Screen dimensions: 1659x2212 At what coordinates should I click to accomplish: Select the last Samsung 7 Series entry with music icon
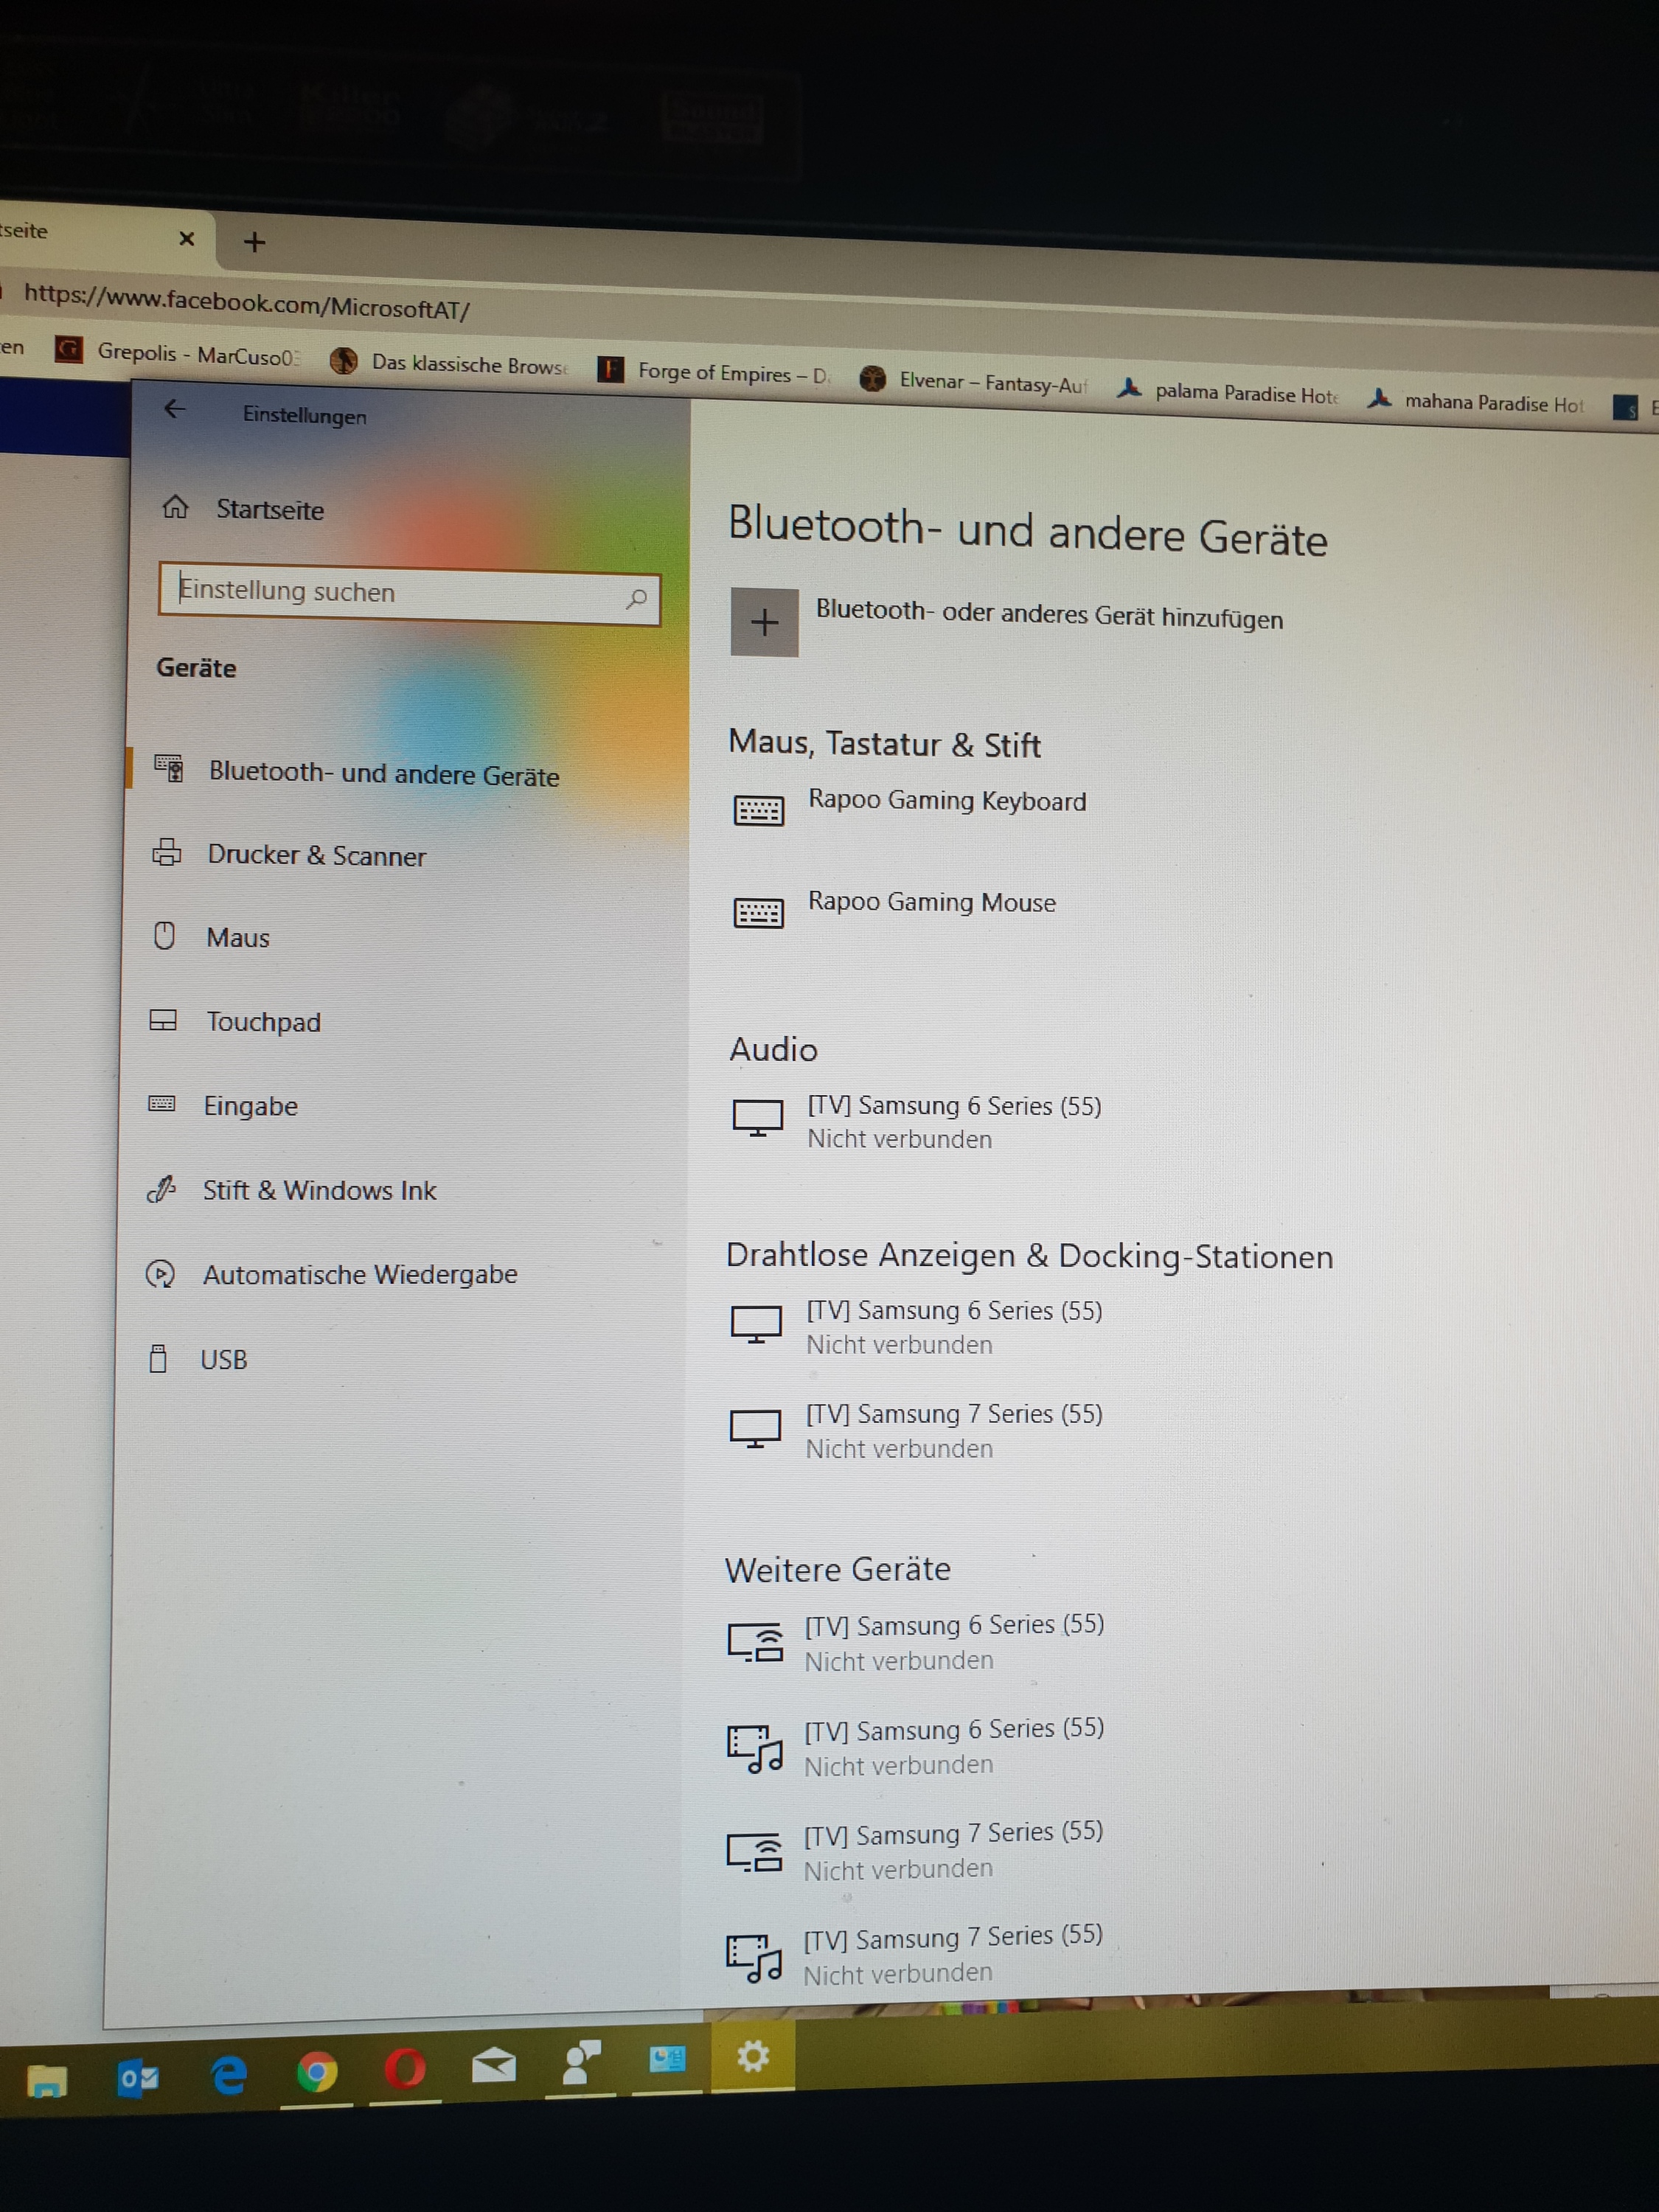pos(953,1954)
